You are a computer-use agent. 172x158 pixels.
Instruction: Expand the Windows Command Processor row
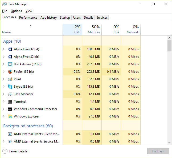tap(4, 109)
